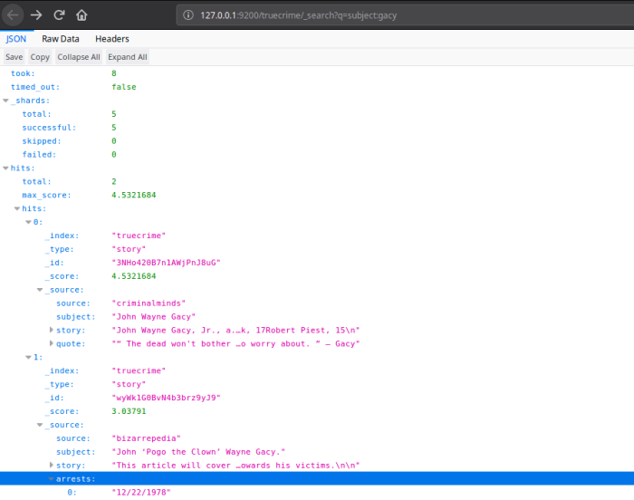
Task: Collapse the top-level hits node
Action: click(x=5, y=168)
